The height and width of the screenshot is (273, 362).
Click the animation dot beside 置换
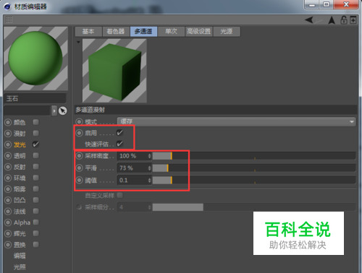pos(8,245)
